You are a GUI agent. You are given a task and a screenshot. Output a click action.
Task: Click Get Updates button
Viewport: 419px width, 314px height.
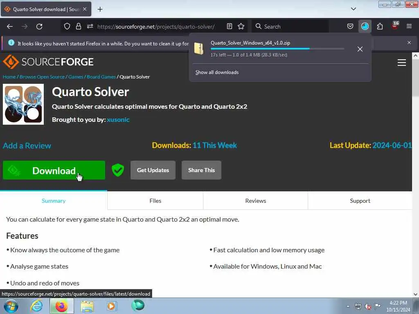[153, 170]
